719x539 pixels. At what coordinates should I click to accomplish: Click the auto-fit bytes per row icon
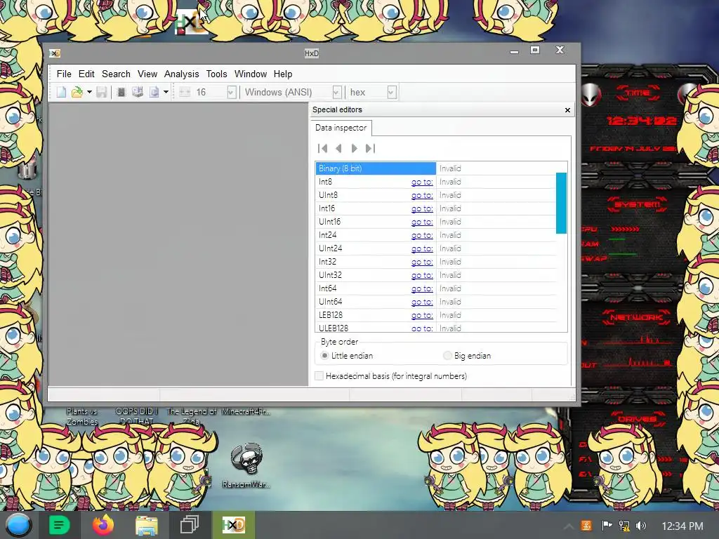185,92
